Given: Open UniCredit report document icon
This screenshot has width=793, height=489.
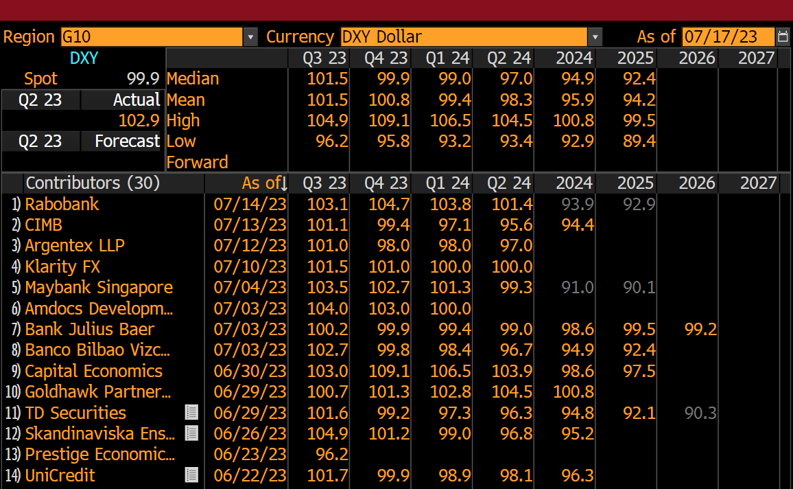Looking at the screenshot, I should [x=191, y=475].
